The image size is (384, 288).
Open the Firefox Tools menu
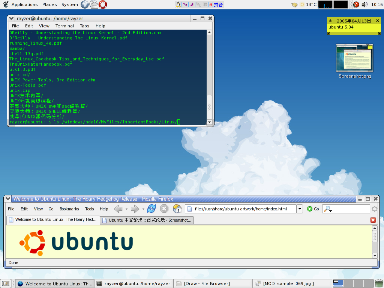[89, 209]
